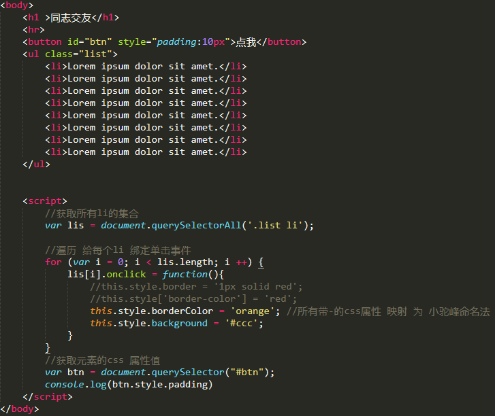The width and height of the screenshot is (495, 416).
Task: Click querySelectorAll in the lis line
Action: (x=196, y=226)
